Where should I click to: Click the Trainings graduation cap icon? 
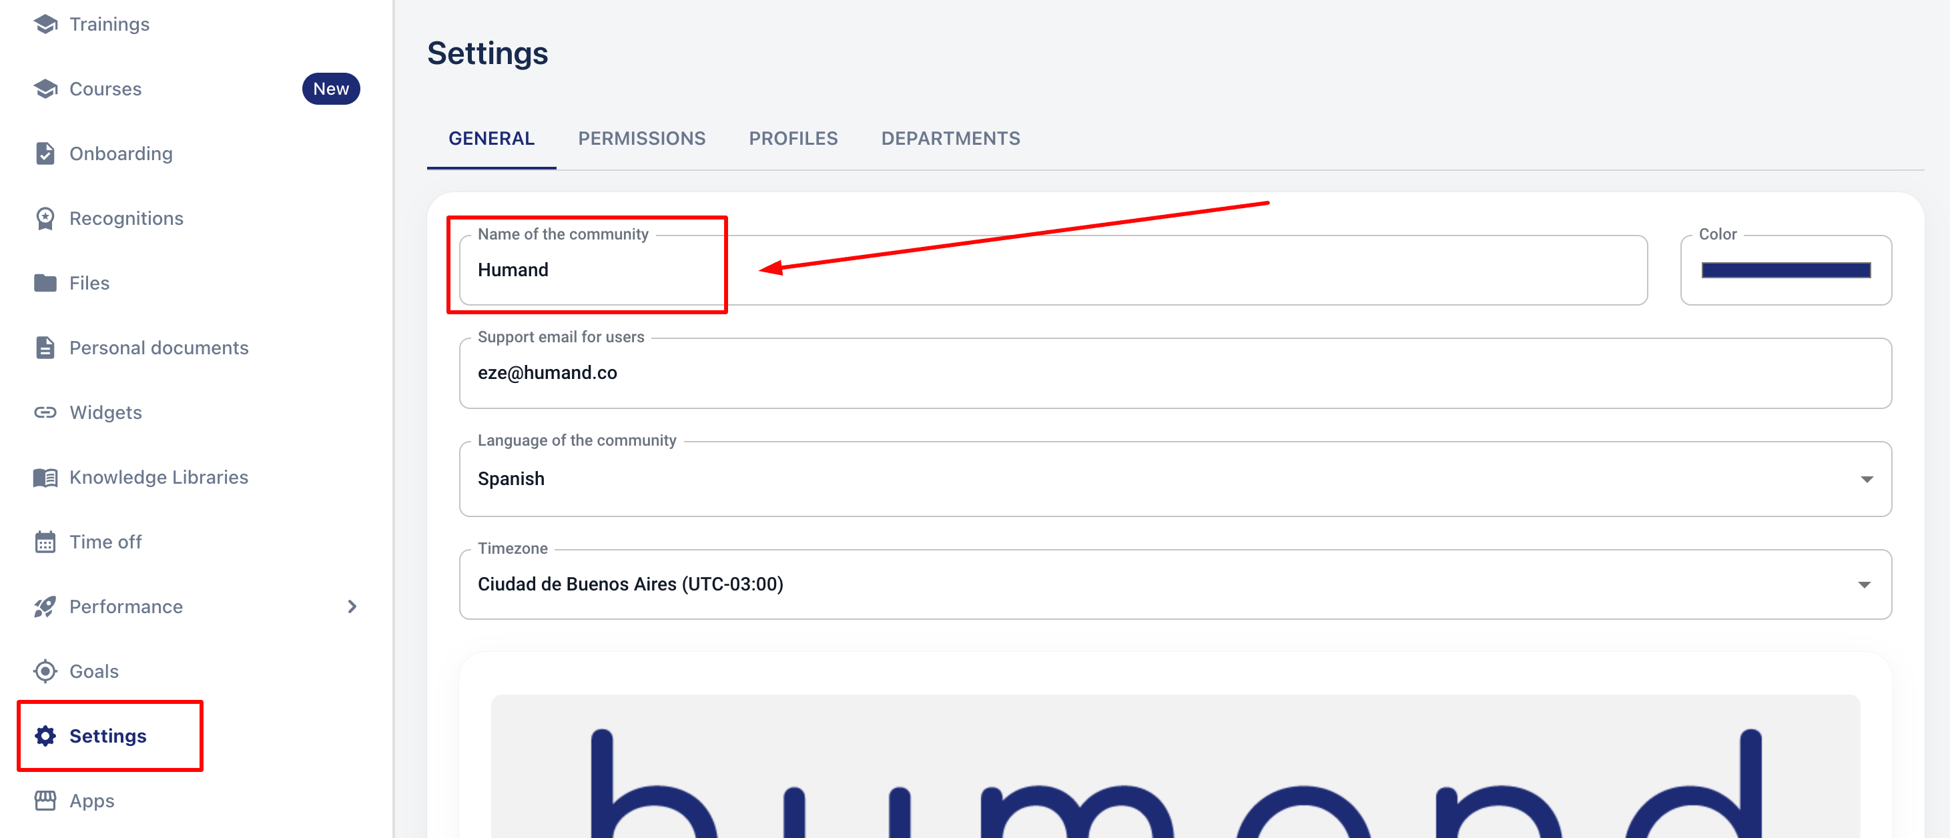45,24
